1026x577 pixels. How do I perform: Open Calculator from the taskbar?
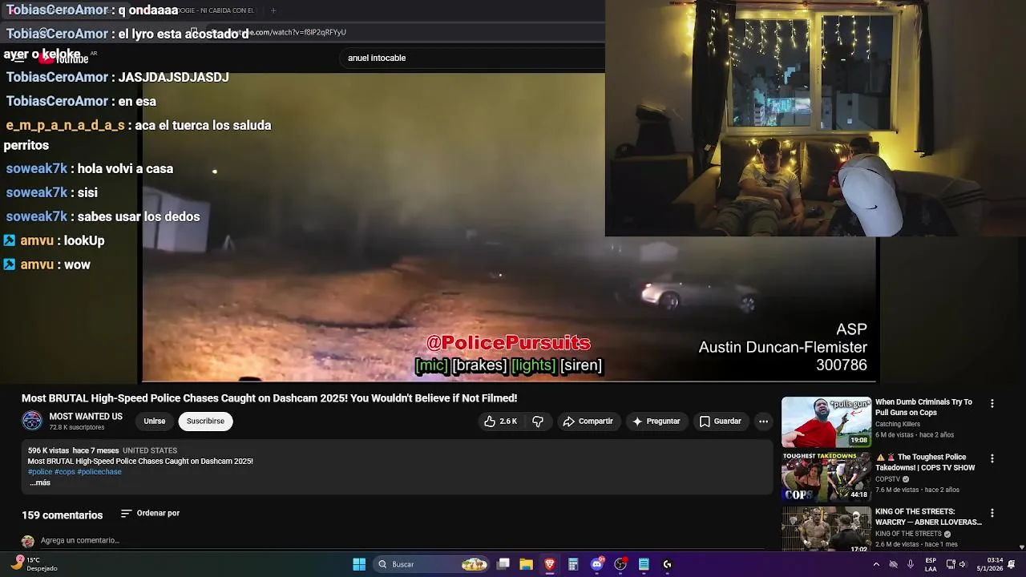click(x=573, y=564)
